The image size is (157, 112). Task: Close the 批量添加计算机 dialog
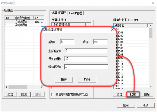coord(112,30)
